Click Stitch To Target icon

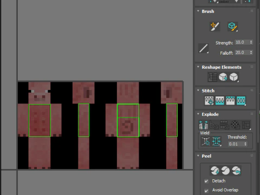click(209, 100)
